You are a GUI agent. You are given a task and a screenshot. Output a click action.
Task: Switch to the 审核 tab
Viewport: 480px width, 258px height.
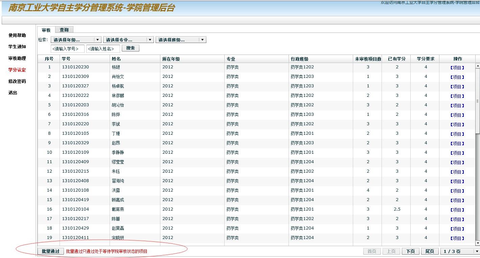[46, 30]
